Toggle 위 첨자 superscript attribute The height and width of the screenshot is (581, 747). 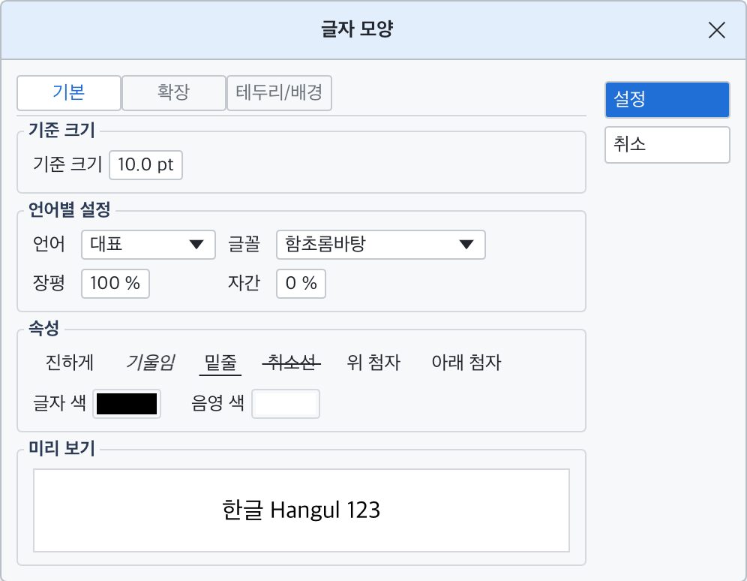click(x=373, y=363)
